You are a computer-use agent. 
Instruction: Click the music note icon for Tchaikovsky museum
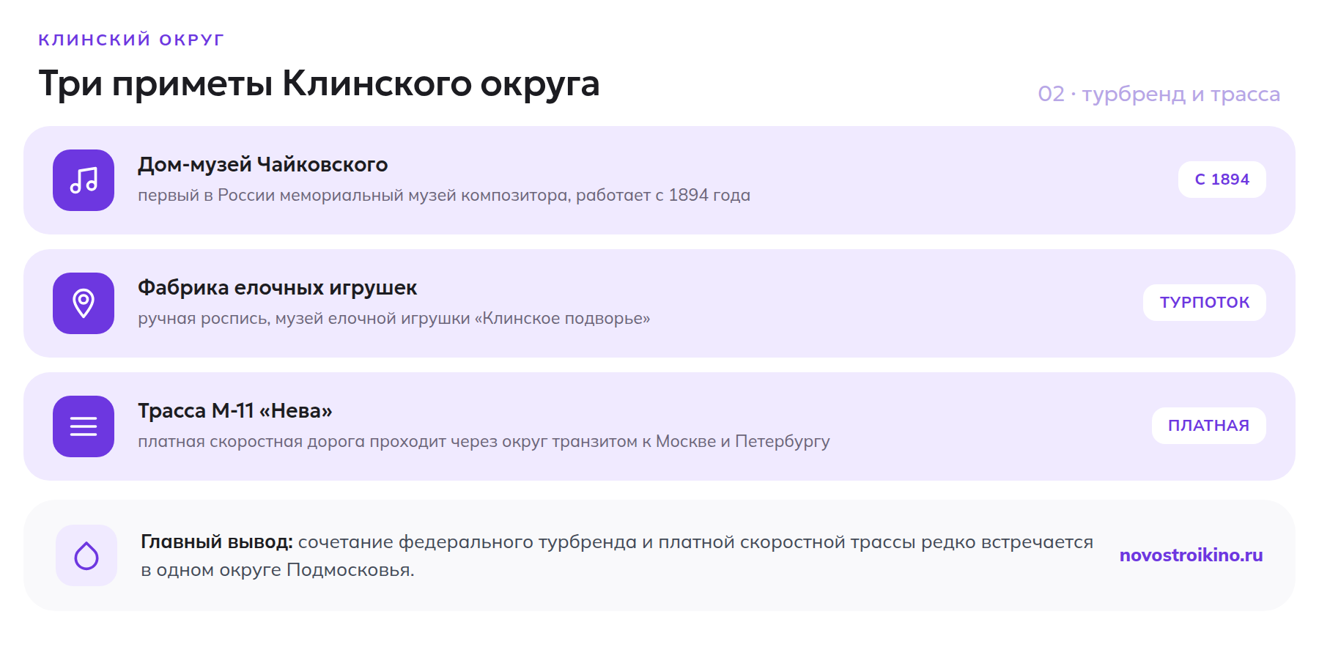(84, 180)
